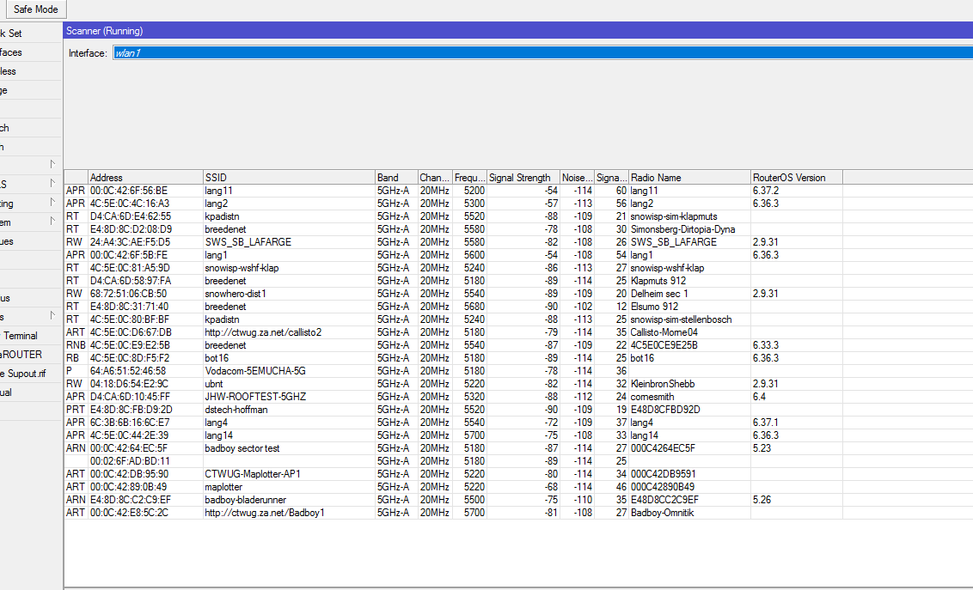Expand the Tools submenu arrow in sidebar
Viewport: 973px width, 590px height.
tap(52, 317)
